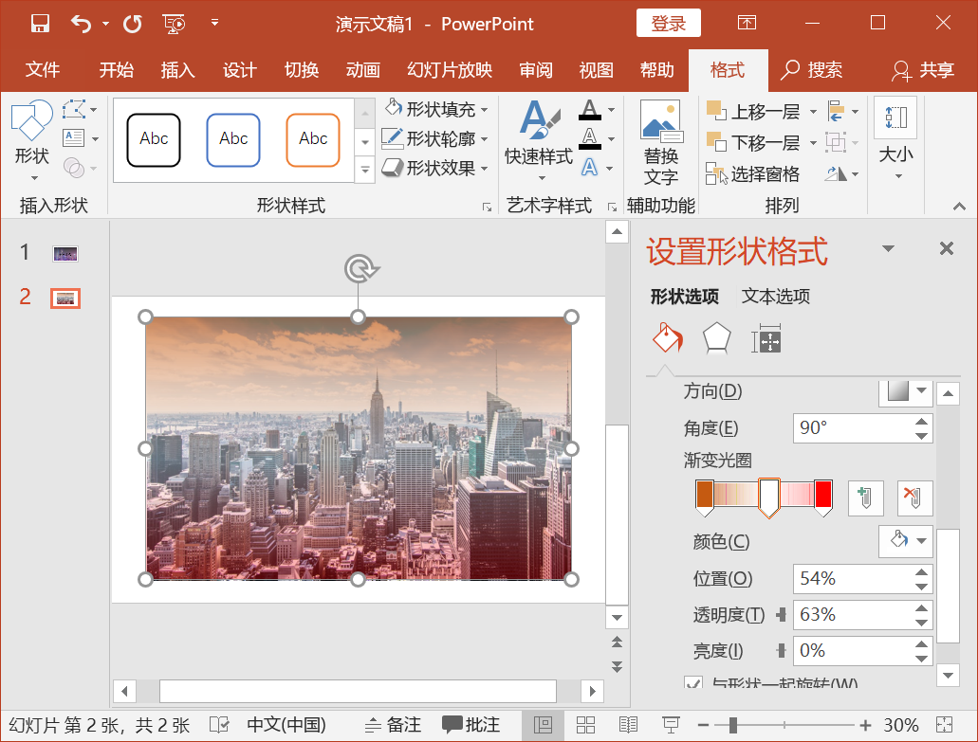Screen dimensions: 978x742
Task: Select slide 1 thumbnail
Action: [x=65, y=253]
